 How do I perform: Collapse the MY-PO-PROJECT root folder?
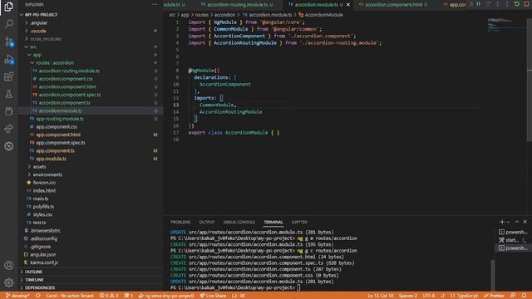click(41, 15)
